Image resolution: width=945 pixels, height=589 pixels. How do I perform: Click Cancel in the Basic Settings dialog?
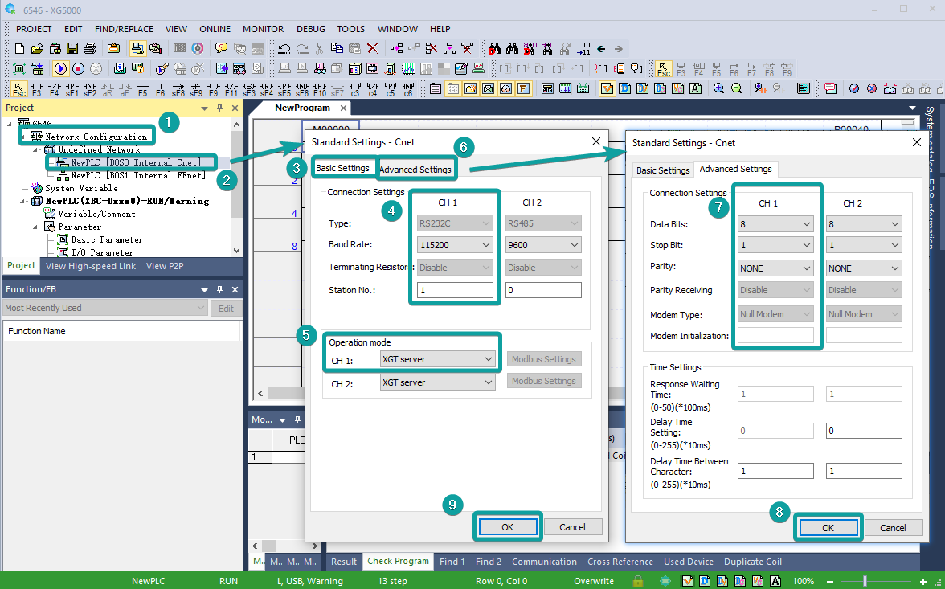point(572,527)
